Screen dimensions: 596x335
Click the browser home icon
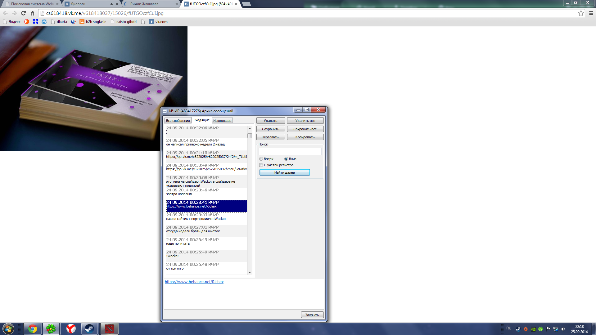(x=32, y=13)
